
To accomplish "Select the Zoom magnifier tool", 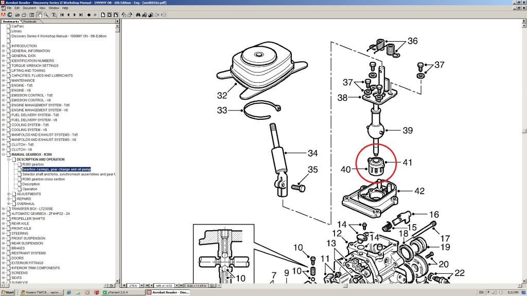I will click(x=46, y=15).
